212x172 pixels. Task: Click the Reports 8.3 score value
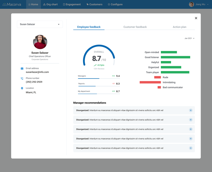coord(118,84)
